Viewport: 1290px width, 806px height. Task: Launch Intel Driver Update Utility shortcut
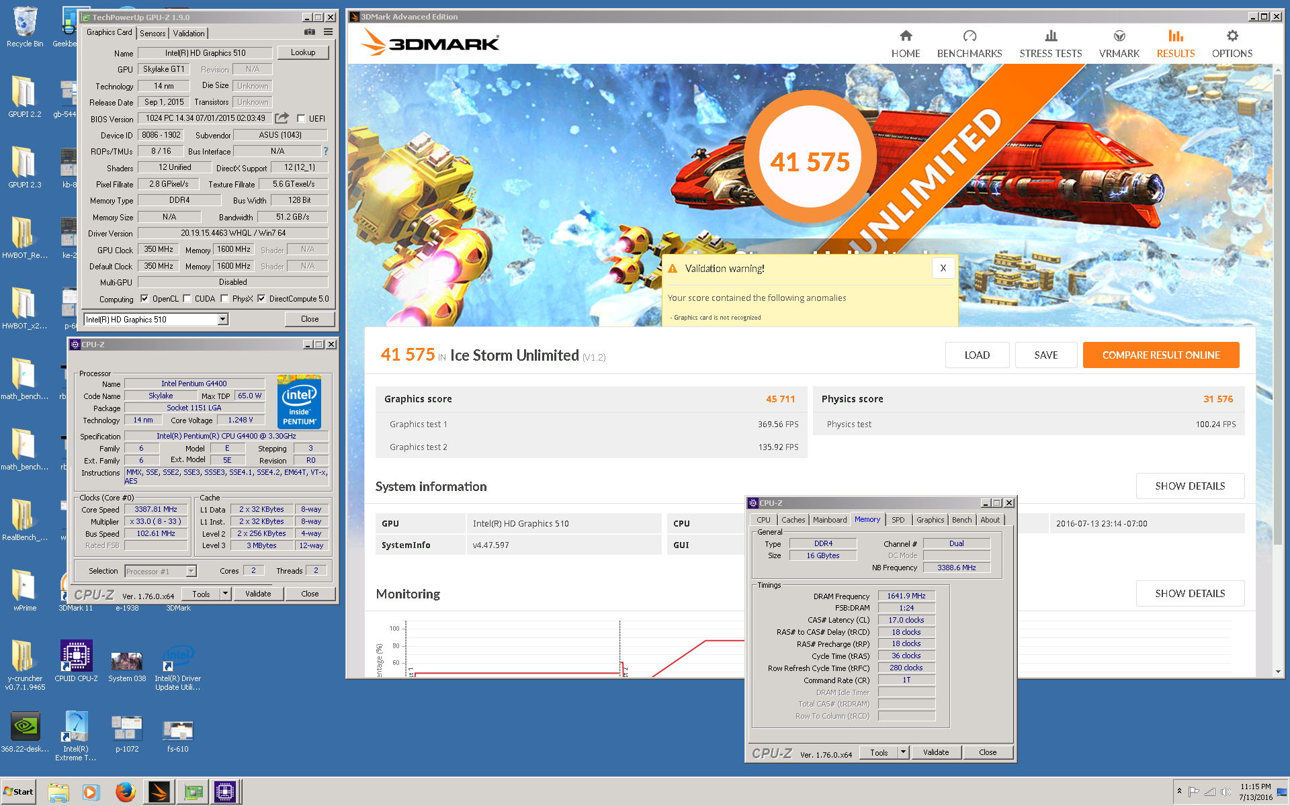pos(177,668)
